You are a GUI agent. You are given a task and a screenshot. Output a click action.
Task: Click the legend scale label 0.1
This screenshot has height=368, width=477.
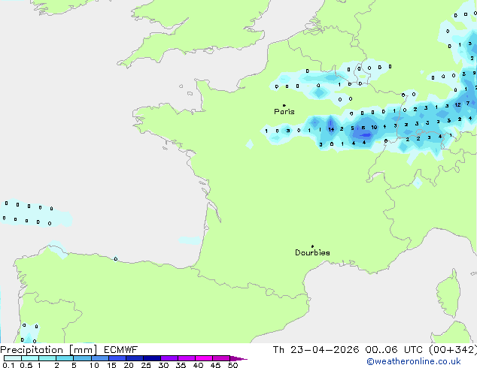8,365
